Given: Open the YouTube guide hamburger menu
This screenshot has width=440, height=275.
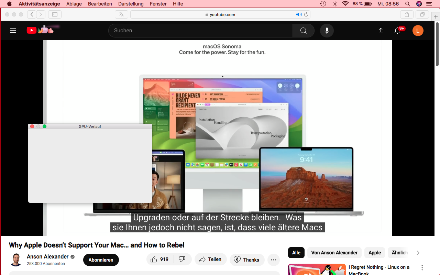Looking at the screenshot, I should [x=13, y=31].
